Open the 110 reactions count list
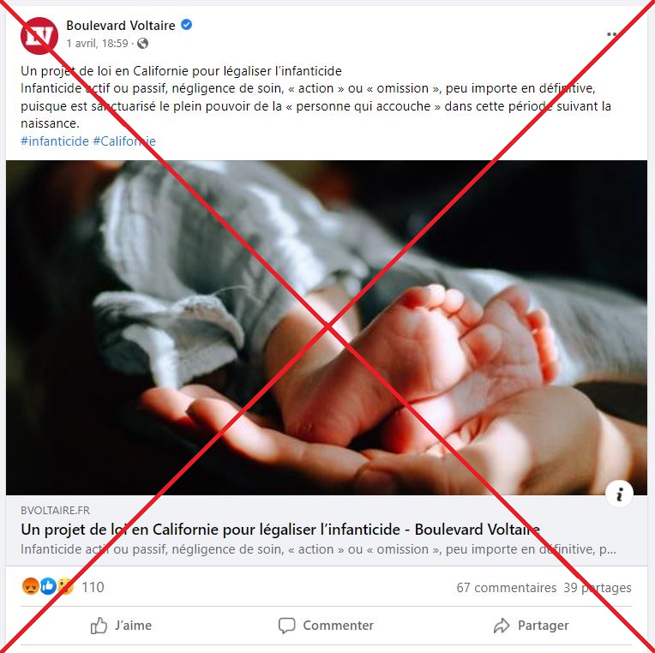 (x=93, y=587)
